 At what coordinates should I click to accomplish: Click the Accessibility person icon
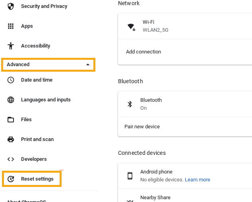11,46
